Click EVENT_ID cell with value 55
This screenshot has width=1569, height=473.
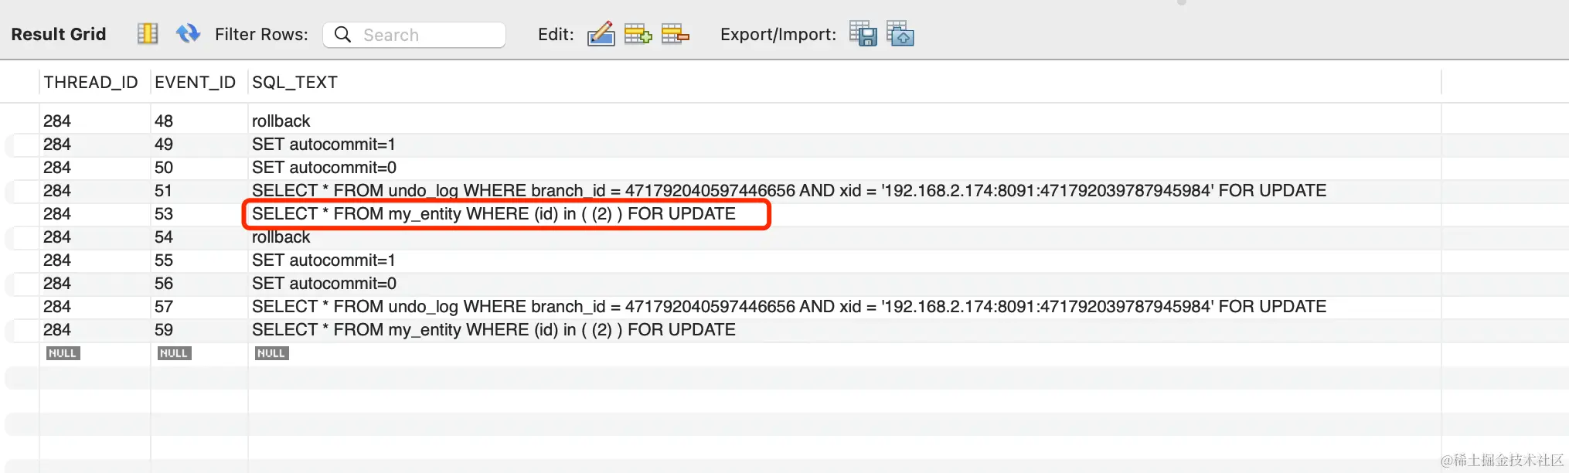point(199,260)
